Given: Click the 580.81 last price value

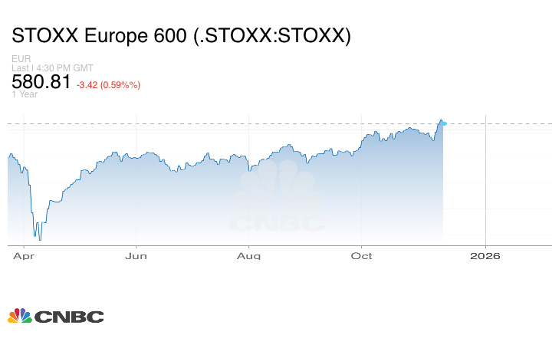Looking at the screenshot, I should 41,81.
